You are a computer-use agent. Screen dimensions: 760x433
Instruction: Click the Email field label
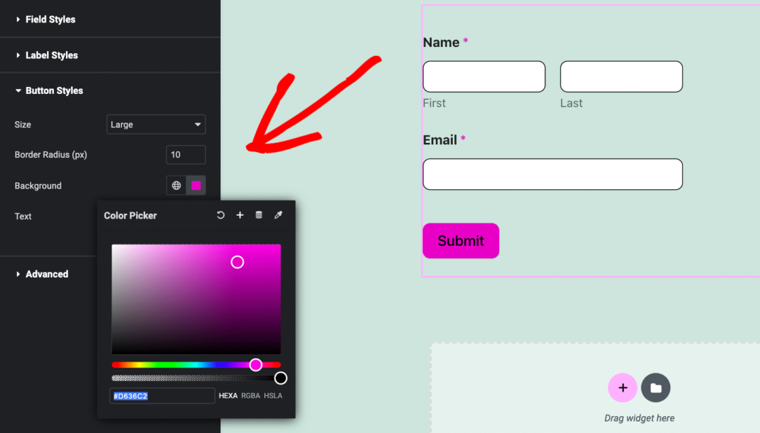[x=440, y=140]
